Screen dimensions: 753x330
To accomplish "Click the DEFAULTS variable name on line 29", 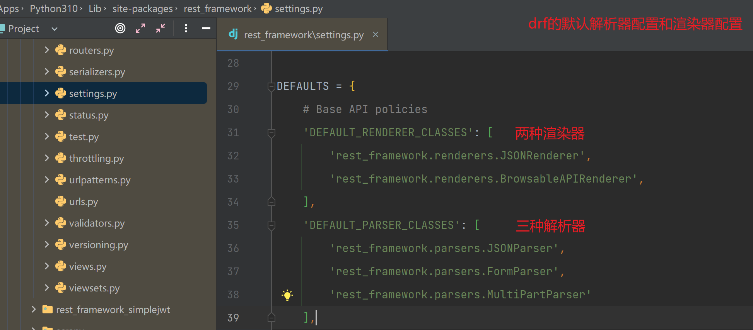I will [303, 86].
